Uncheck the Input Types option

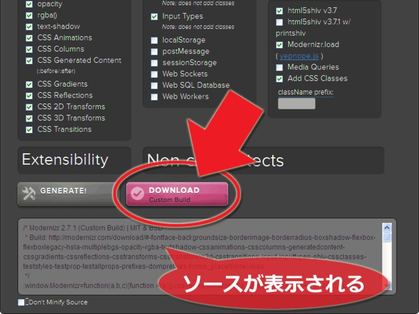tap(154, 16)
